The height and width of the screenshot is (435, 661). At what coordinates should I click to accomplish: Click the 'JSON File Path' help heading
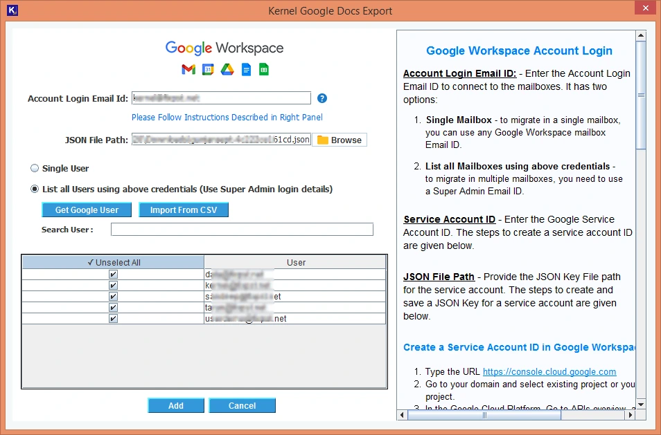(x=439, y=277)
